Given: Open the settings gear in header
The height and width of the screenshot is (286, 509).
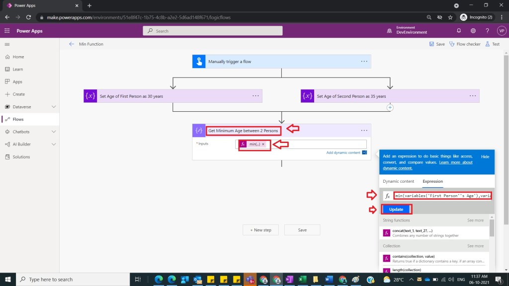Looking at the screenshot, I should (x=473, y=31).
